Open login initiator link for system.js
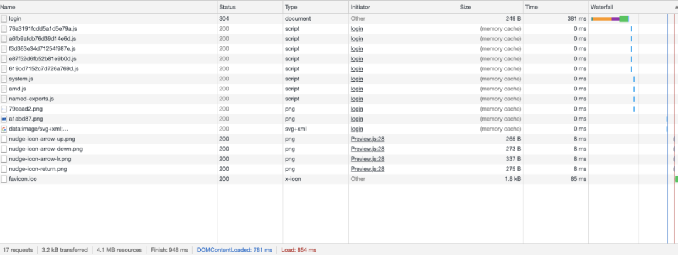The width and height of the screenshot is (678, 255). (357, 79)
